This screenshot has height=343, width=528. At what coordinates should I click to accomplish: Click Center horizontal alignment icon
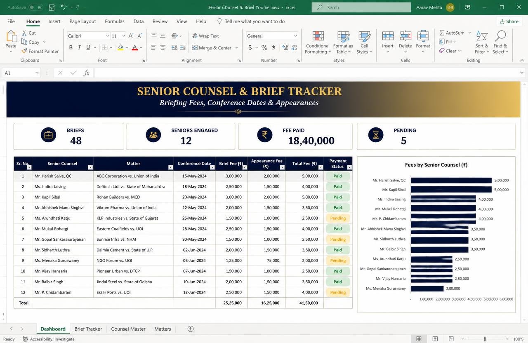(163, 48)
